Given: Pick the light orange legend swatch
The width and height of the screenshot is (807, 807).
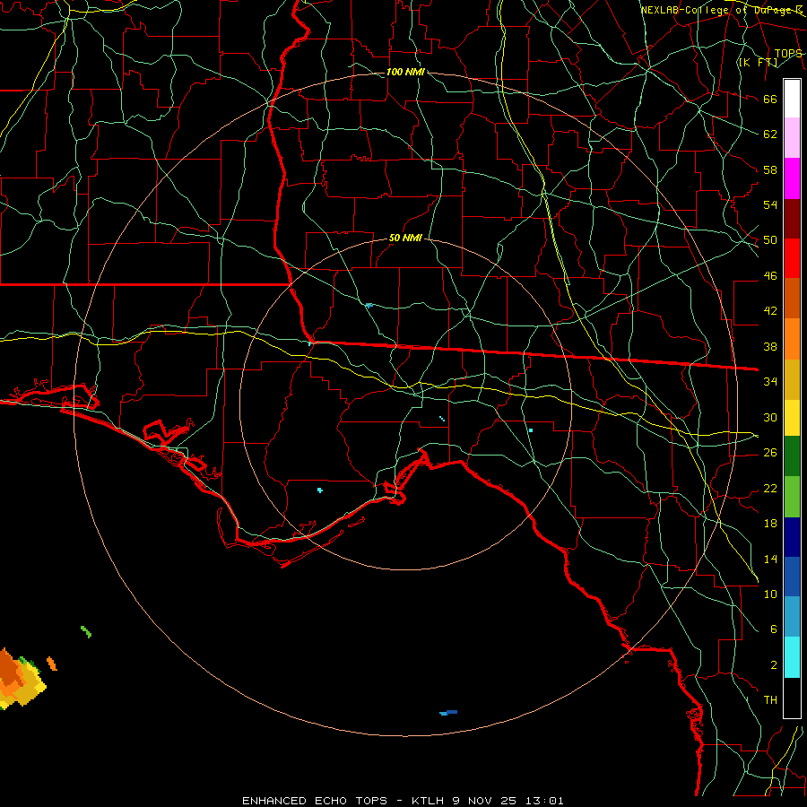Looking at the screenshot, I should click(x=792, y=339).
